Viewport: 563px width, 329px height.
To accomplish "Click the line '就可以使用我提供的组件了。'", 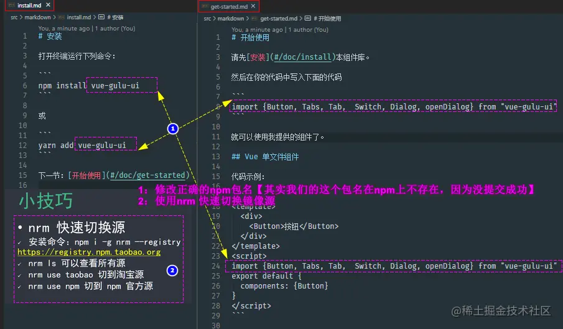I will (278, 137).
